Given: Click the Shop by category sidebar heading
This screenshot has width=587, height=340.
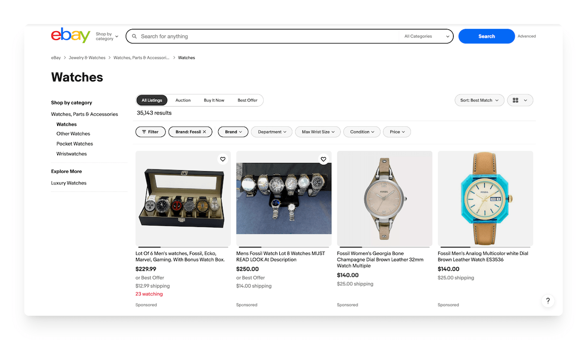Looking at the screenshot, I should (71, 103).
